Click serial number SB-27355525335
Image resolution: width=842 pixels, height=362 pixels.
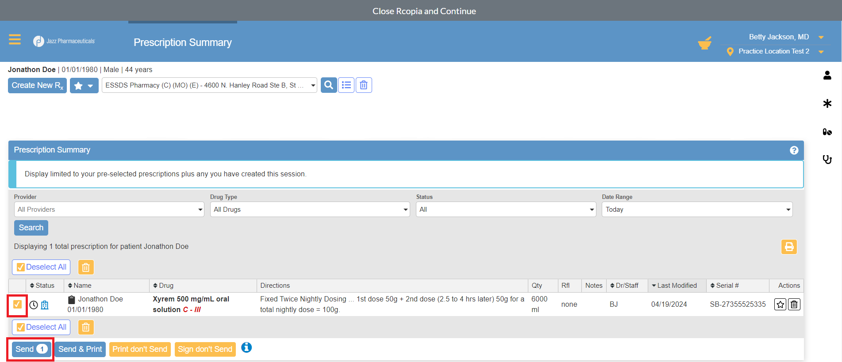pyautogui.click(x=738, y=304)
